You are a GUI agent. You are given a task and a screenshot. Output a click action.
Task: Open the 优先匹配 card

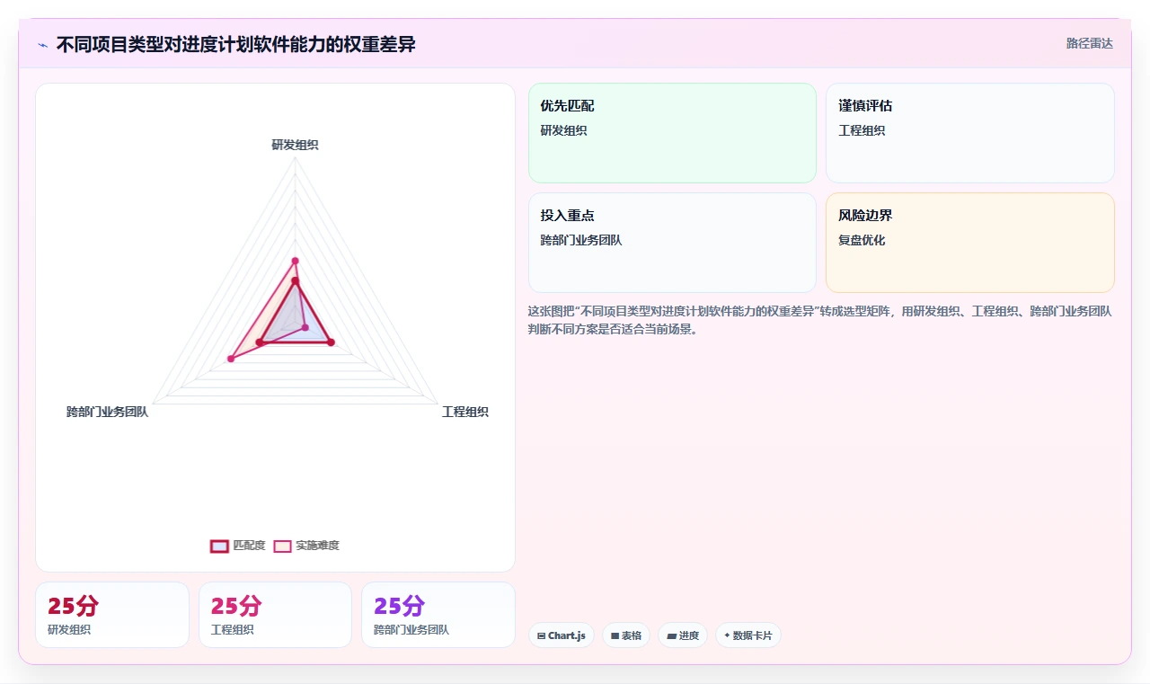coord(672,133)
